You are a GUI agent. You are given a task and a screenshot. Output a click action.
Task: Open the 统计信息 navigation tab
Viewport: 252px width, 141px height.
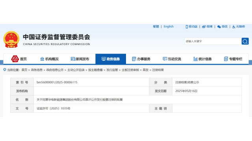(x=202, y=59)
